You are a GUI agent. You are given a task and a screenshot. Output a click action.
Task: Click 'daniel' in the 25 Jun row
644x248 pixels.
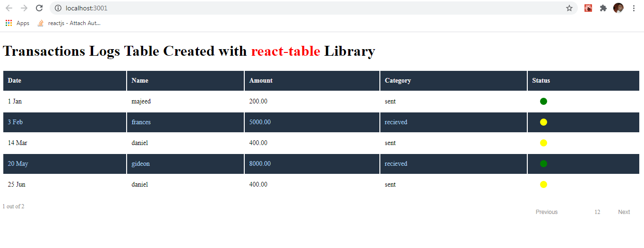coord(140,184)
